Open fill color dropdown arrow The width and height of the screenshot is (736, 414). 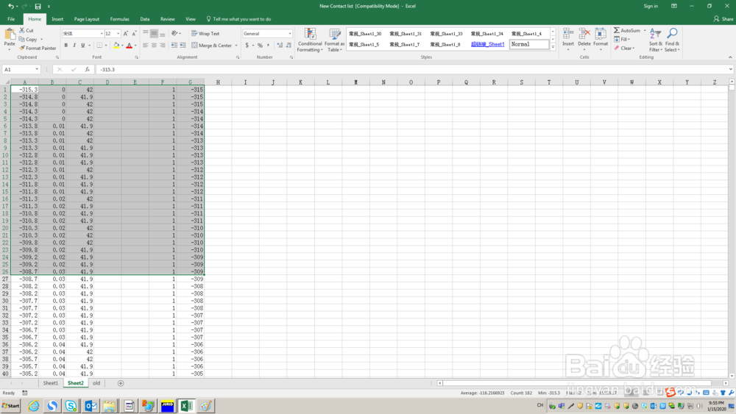[x=122, y=46]
